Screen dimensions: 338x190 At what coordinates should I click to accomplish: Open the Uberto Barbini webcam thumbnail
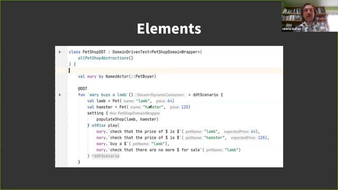coord(310,16)
